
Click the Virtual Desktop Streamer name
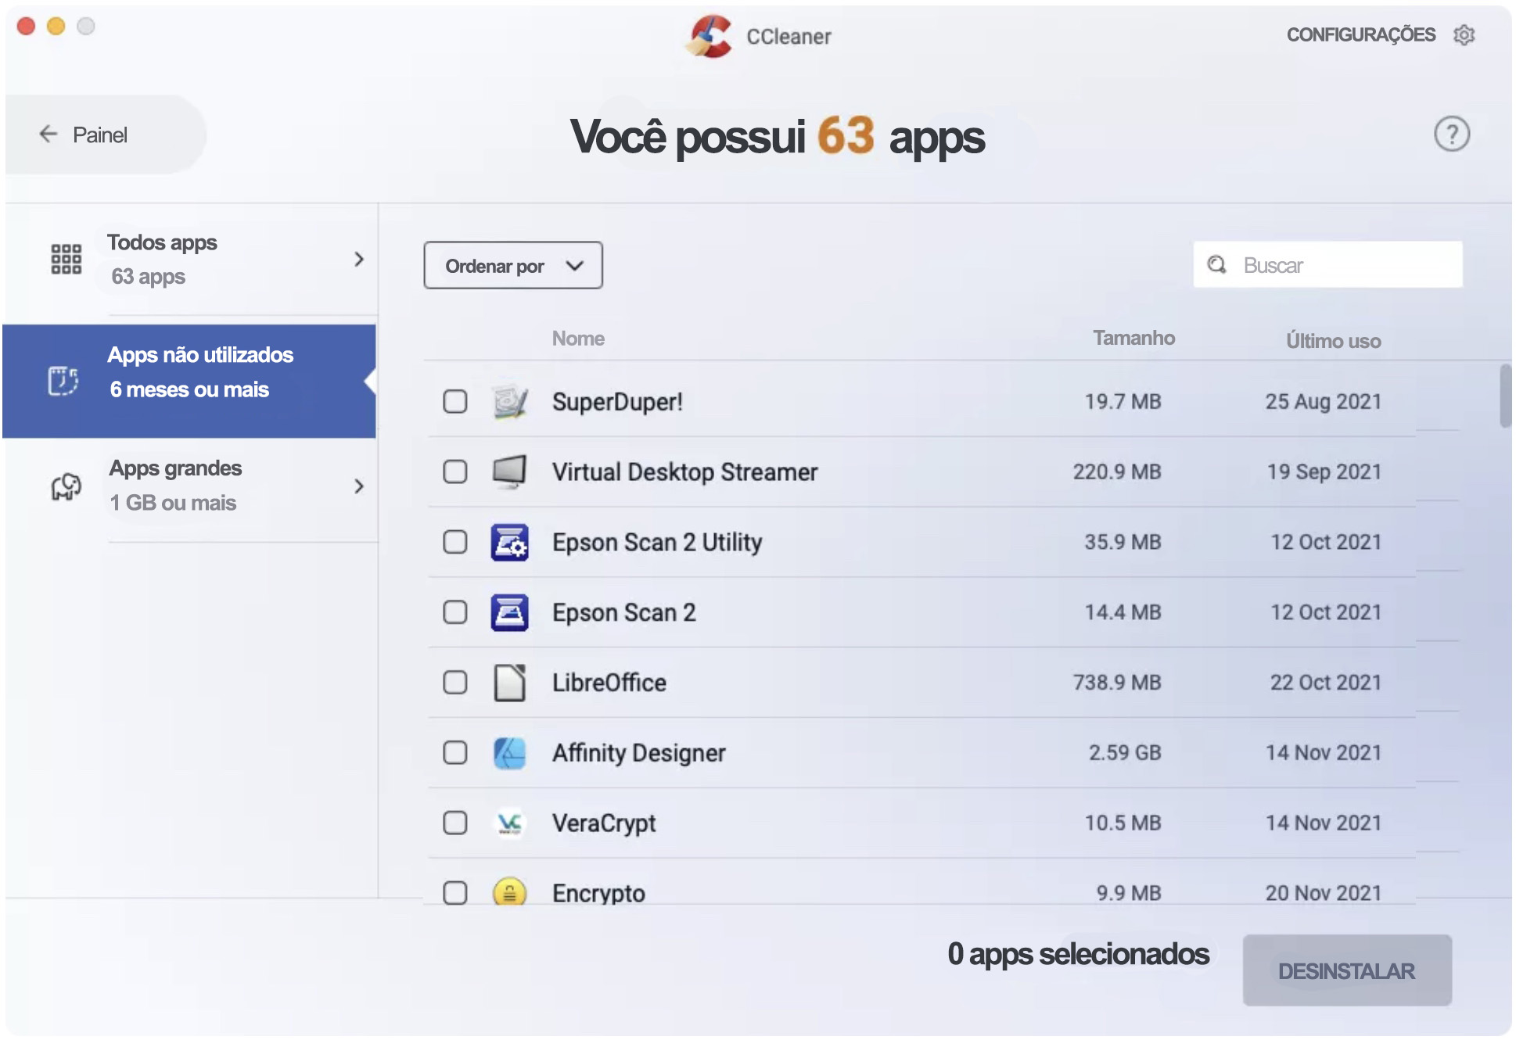click(684, 472)
